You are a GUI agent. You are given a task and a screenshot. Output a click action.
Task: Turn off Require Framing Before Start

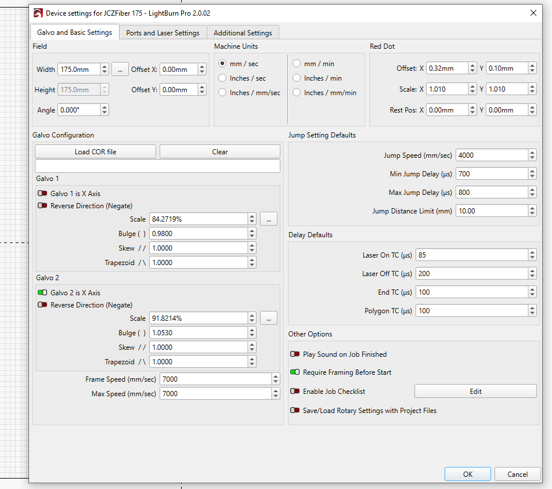point(295,372)
